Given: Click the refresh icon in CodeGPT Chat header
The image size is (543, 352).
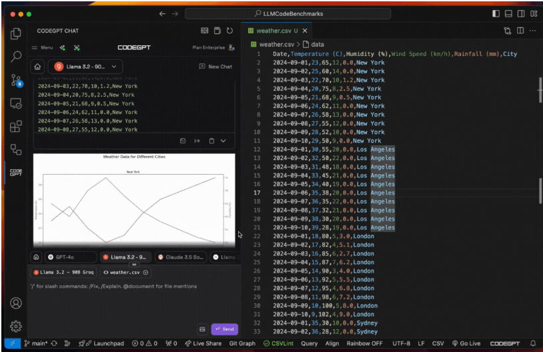Looking at the screenshot, I should (x=229, y=31).
